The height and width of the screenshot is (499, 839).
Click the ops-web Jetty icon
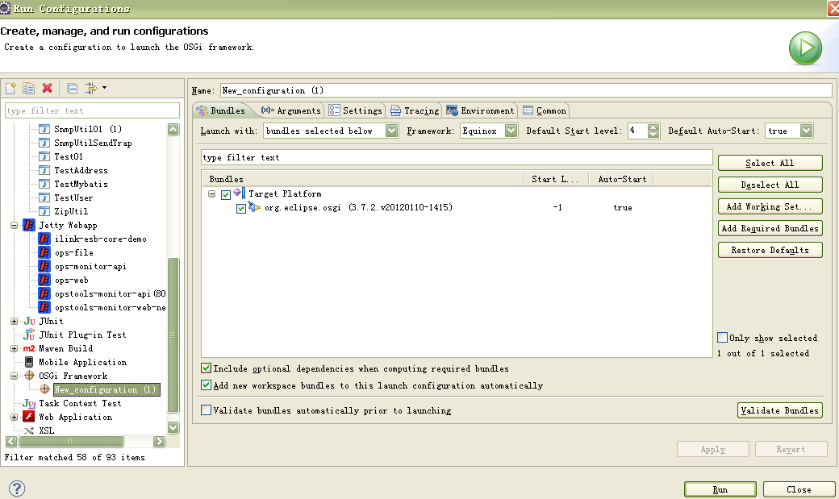44,280
